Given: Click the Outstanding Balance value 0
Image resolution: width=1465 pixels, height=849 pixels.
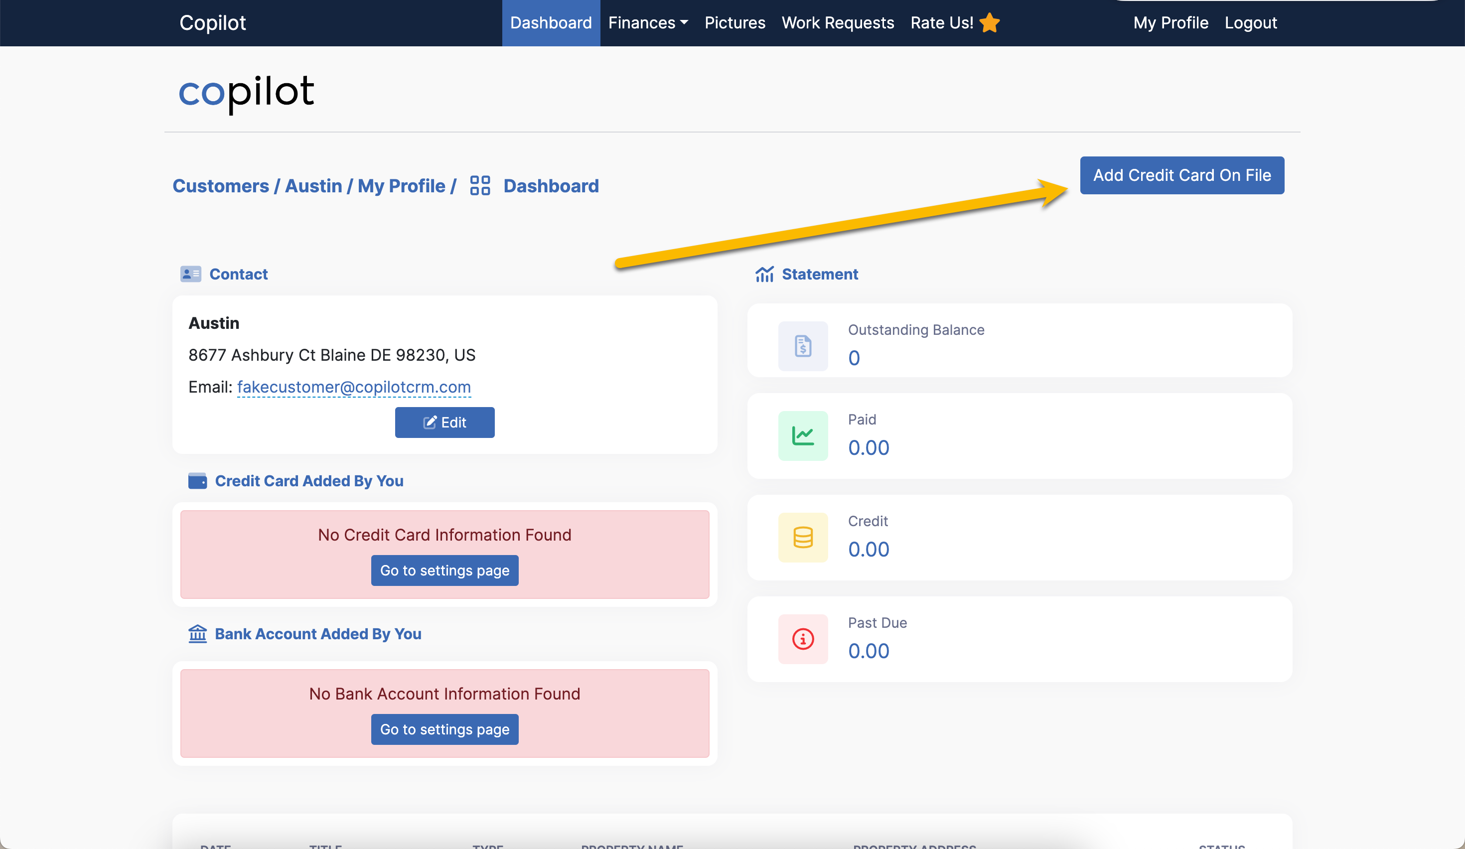Looking at the screenshot, I should [854, 358].
